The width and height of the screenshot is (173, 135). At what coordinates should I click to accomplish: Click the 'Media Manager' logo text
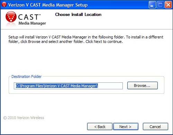click(32, 23)
